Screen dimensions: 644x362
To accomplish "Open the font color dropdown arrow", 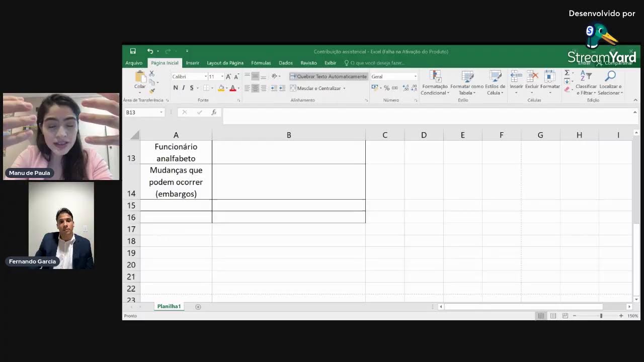I will coord(237,88).
